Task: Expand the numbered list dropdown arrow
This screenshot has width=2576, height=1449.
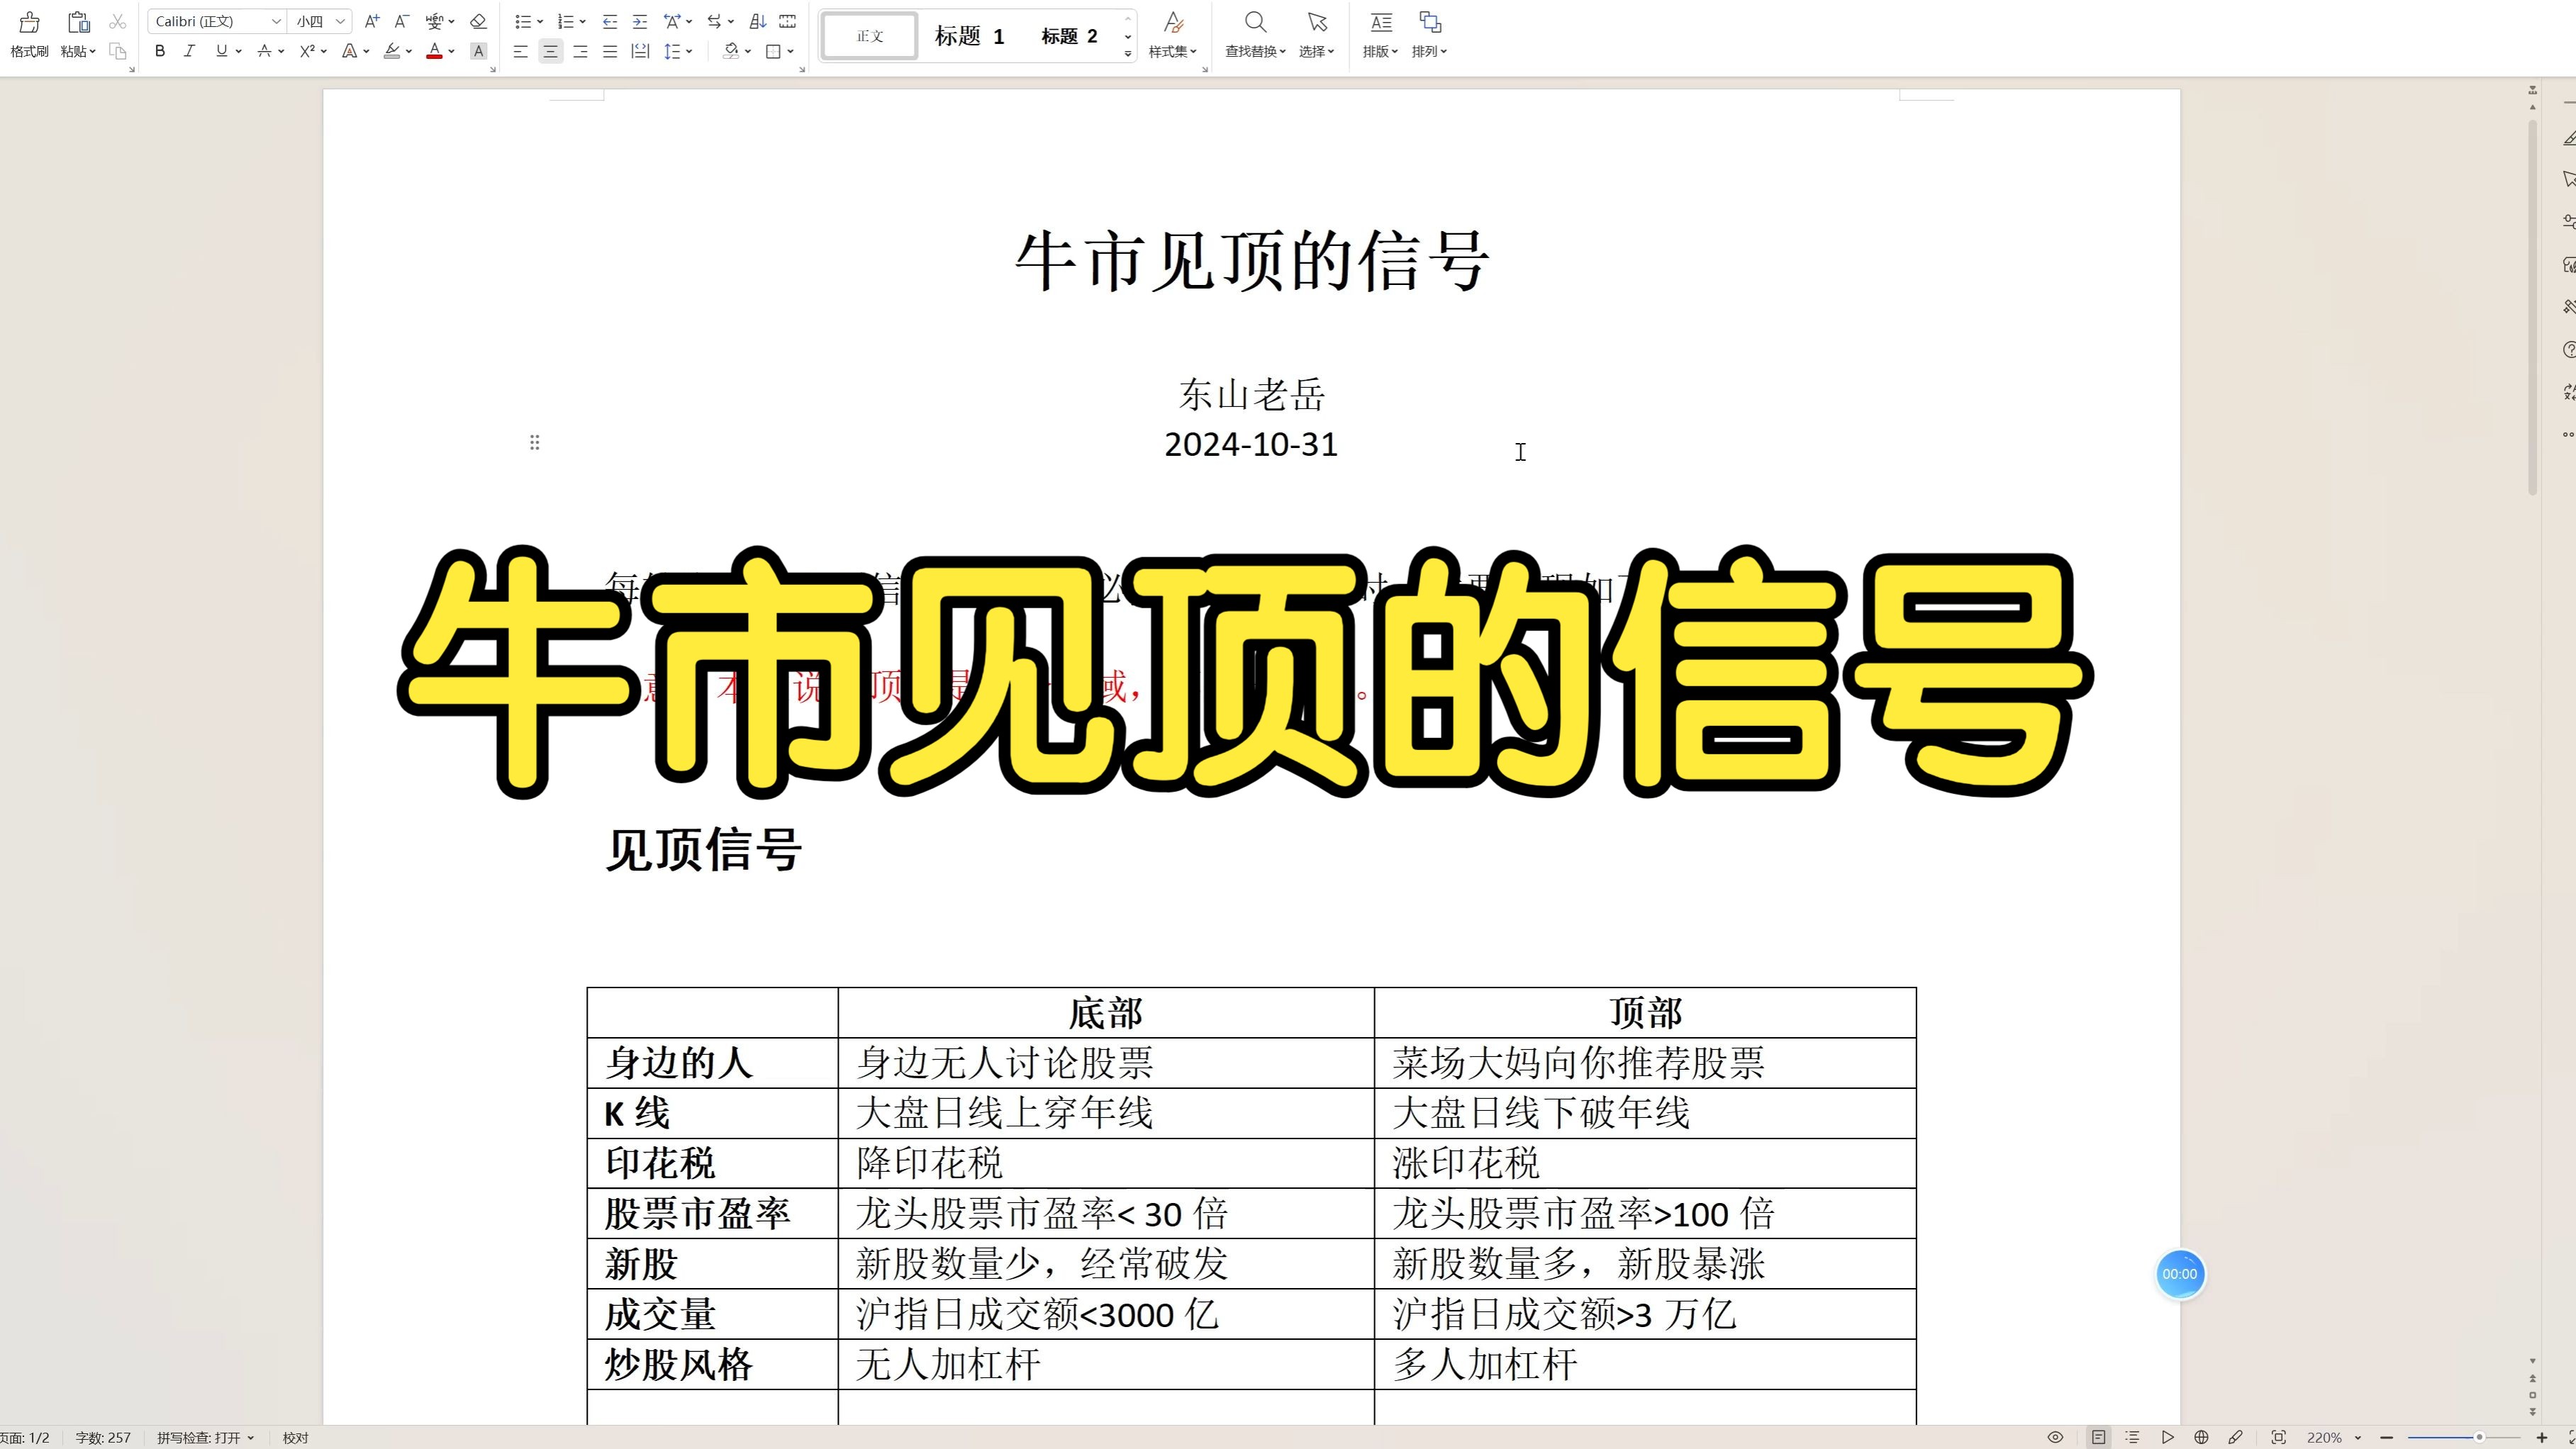Action: tap(583, 21)
